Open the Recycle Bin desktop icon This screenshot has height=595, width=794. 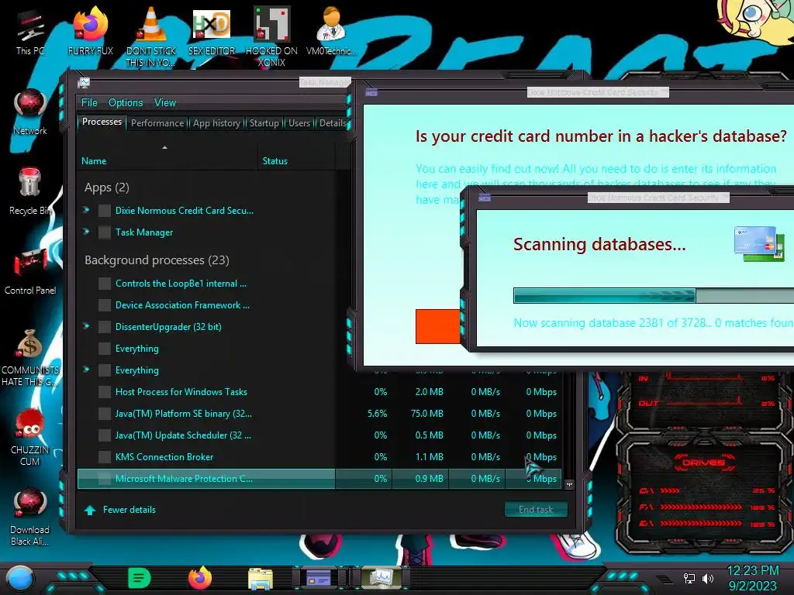pyautogui.click(x=30, y=191)
